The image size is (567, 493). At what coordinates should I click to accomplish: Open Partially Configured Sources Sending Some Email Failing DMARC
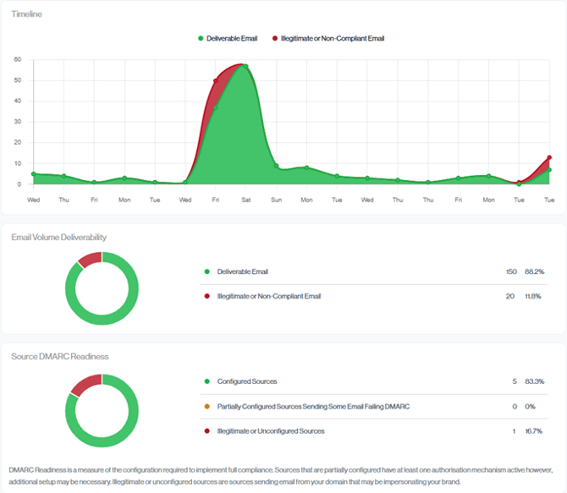(313, 407)
